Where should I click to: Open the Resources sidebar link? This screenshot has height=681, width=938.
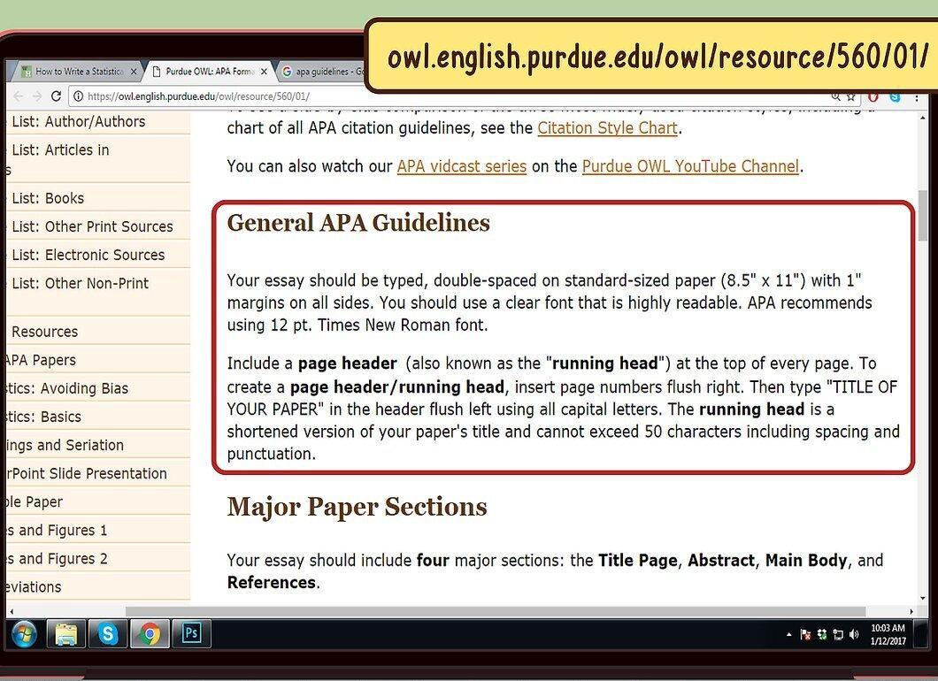[44, 332]
